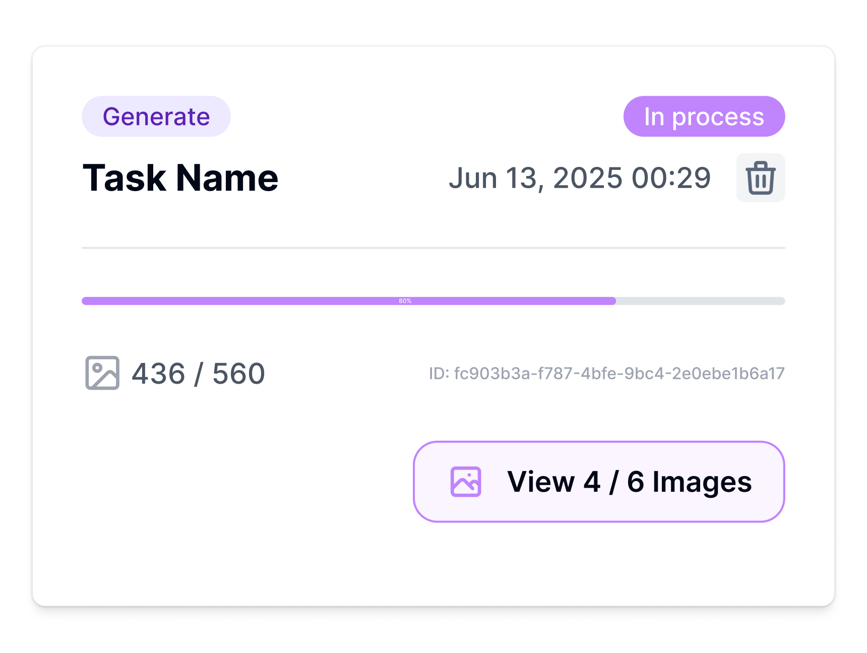Screen dimensions: 867x653
Task: Open View 4 / 6 Images
Action: pyautogui.click(x=599, y=482)
